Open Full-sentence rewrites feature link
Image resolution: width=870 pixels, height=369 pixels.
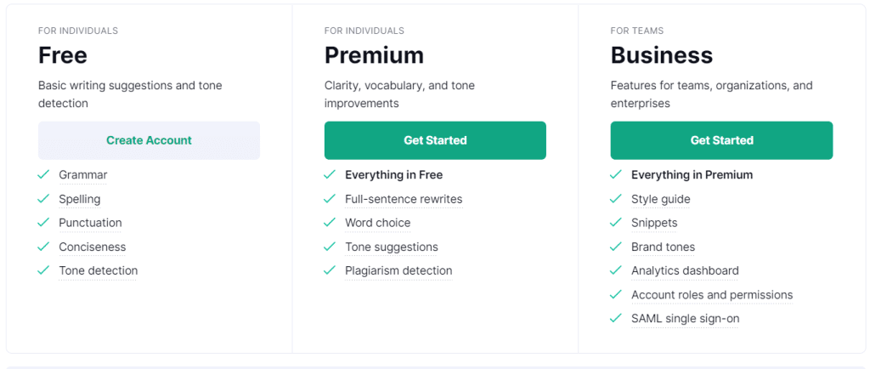coord(404,199)
